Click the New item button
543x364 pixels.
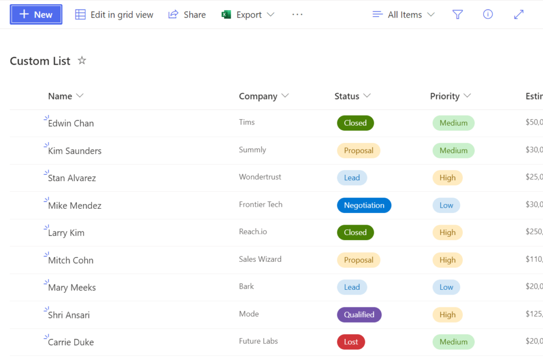pyautogui.click(x=36, y=14)
